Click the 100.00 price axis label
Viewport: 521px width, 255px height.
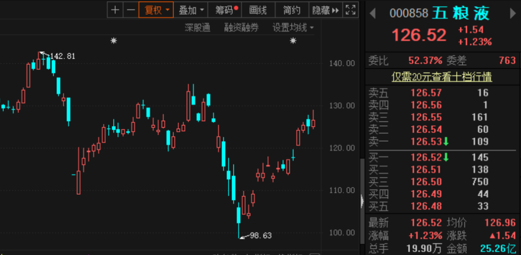pyautogui.click(x=342, y=233)
